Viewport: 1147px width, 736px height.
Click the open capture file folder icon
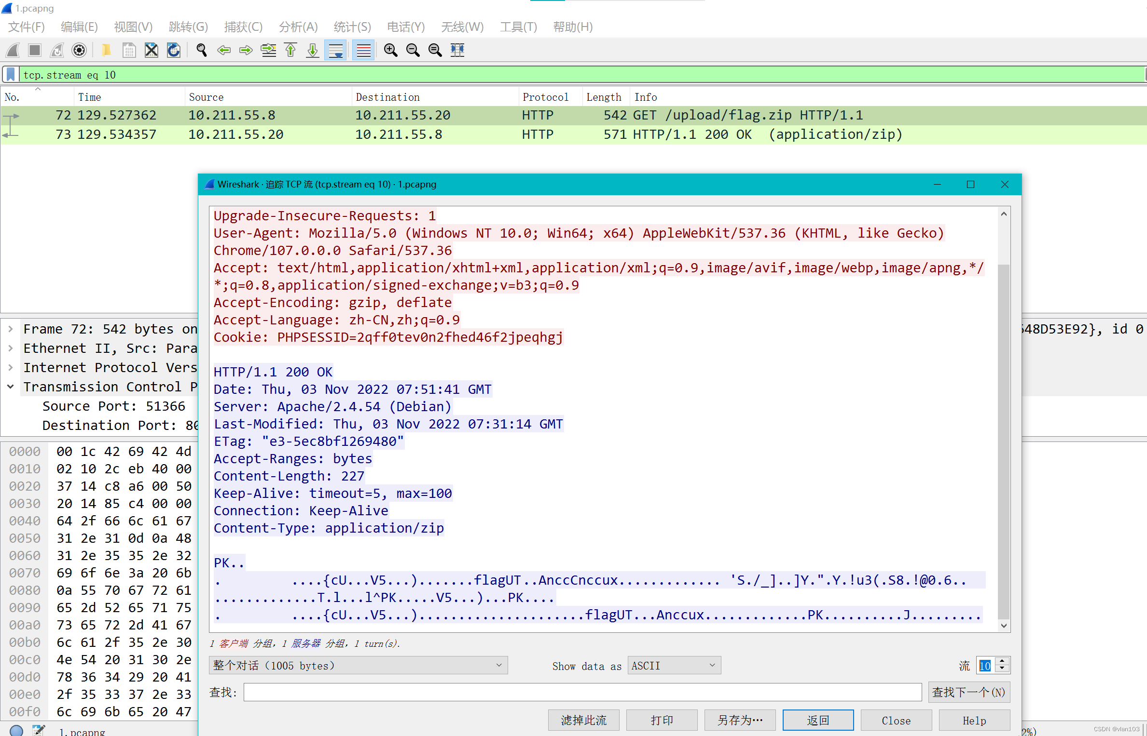[106, 50]
